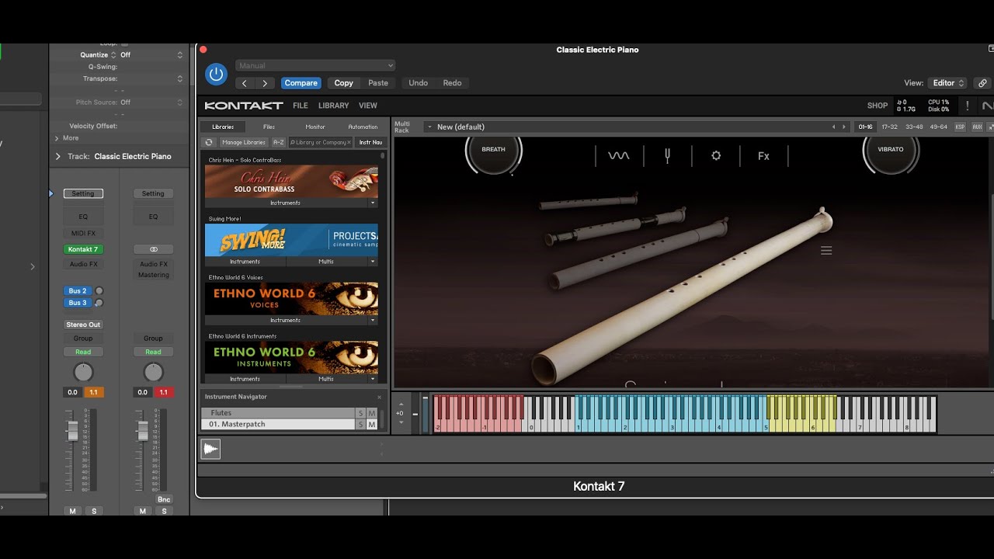
Task: Click the first channel volume fader
Action: [72, 430]
